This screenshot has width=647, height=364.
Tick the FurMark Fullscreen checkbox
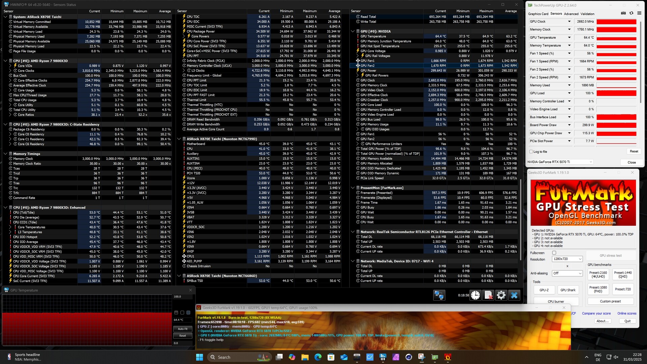554,253
